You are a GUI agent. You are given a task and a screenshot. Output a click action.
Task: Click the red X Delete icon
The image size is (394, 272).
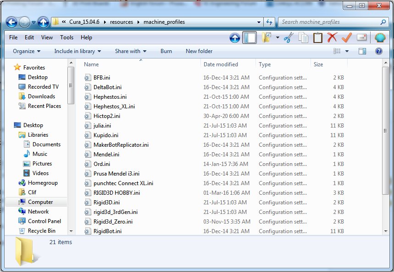pos(332,37)
